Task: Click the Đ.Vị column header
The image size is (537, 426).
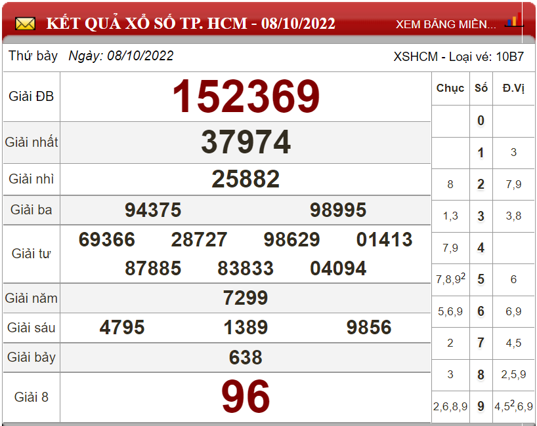Action: click(513, 88)
